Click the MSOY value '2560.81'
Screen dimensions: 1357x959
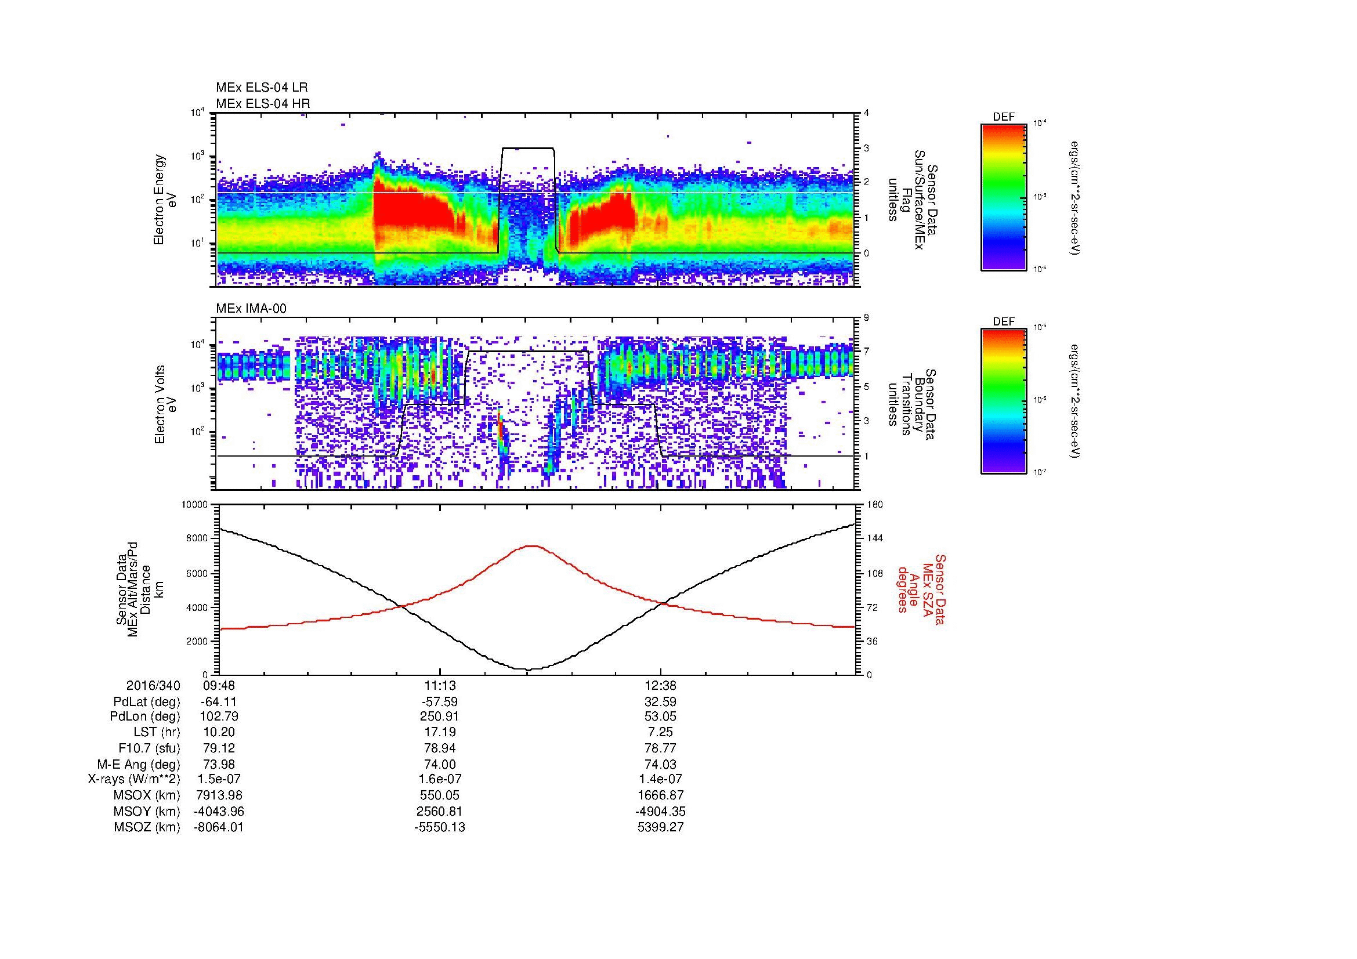440,811
